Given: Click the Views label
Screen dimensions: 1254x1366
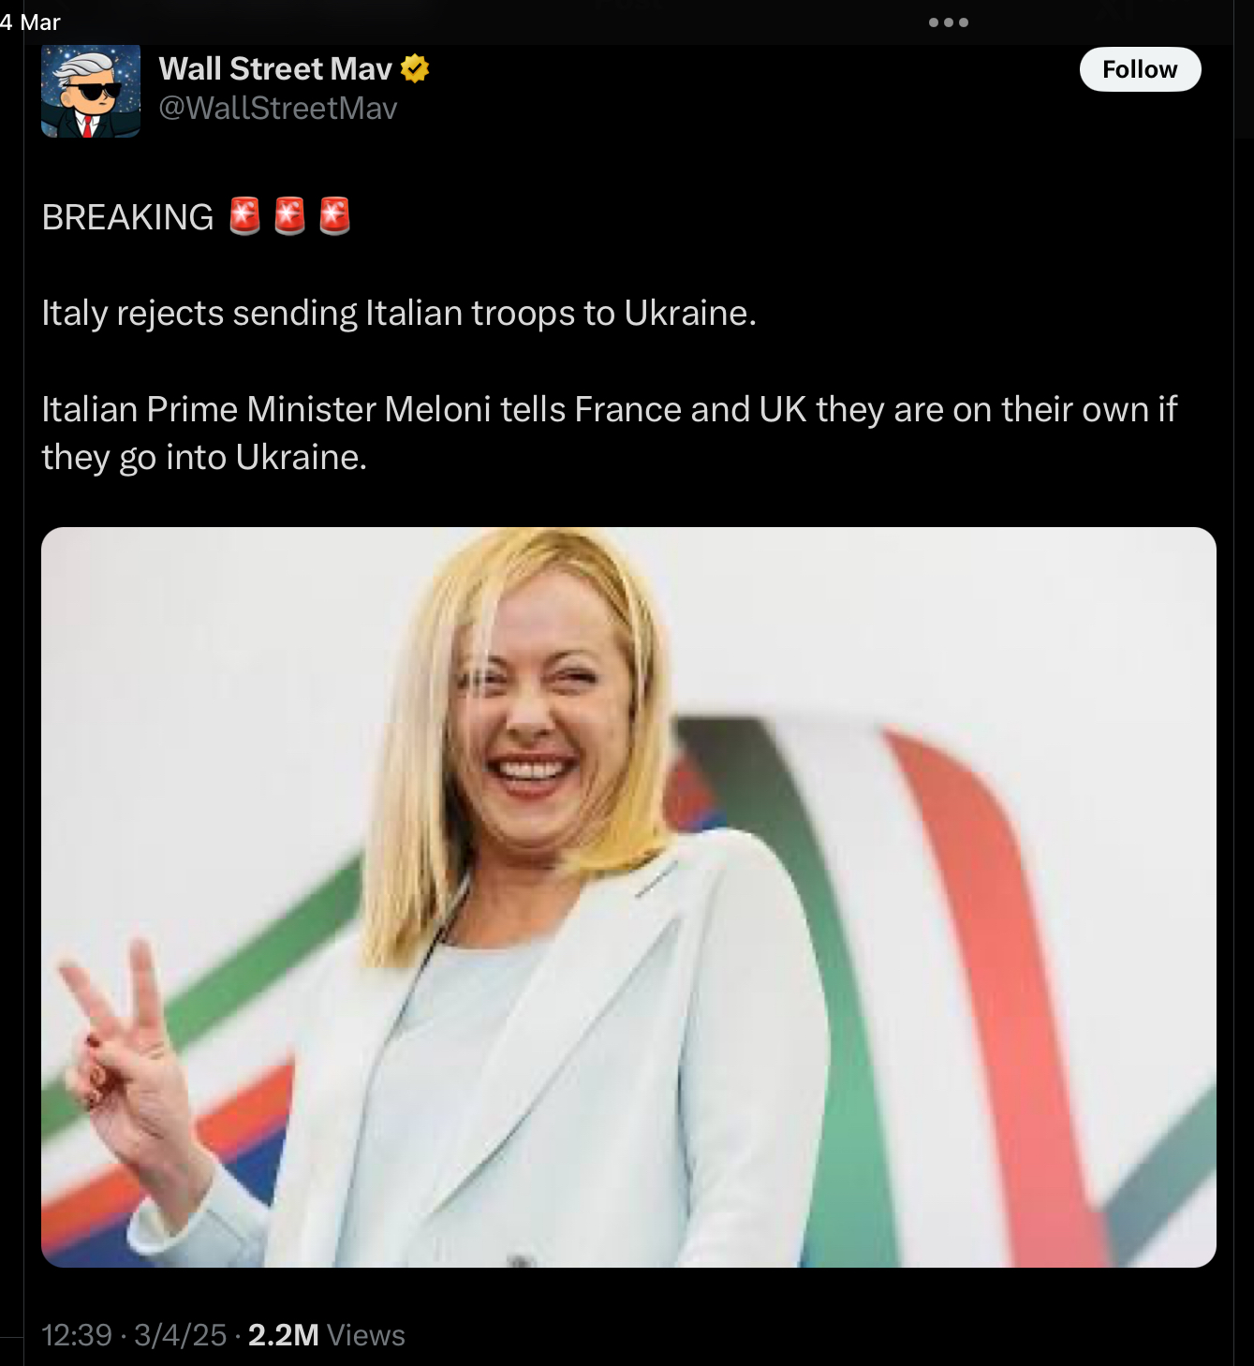Looking at the screenshot, I should point(366,1334).
